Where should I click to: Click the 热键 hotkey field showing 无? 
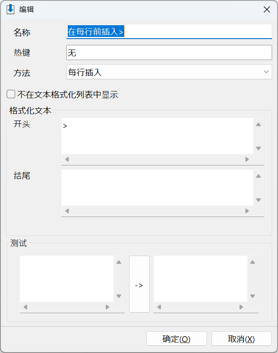(x=169, y=53)
